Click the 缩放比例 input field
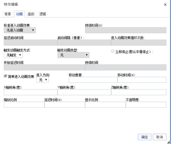Image resolution: width=171 pixels, height=144 pixels. (24, 105)
